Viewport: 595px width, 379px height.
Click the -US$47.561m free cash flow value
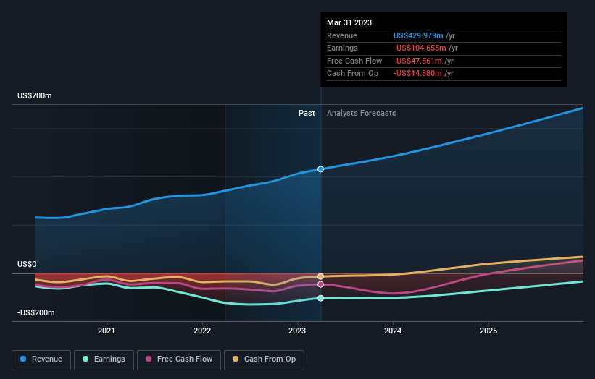pyautogui.click(x=417, y=61)
